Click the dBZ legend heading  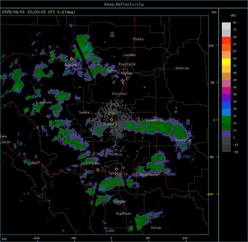coord(233,15)
